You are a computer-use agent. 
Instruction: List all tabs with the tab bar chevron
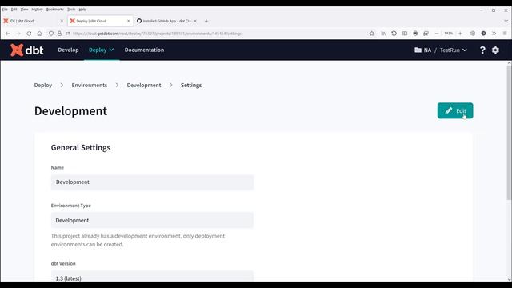(506, 21)
